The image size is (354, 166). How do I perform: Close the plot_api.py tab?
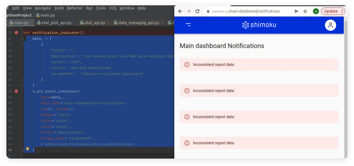pyautogui.click(x=108, y=23)
